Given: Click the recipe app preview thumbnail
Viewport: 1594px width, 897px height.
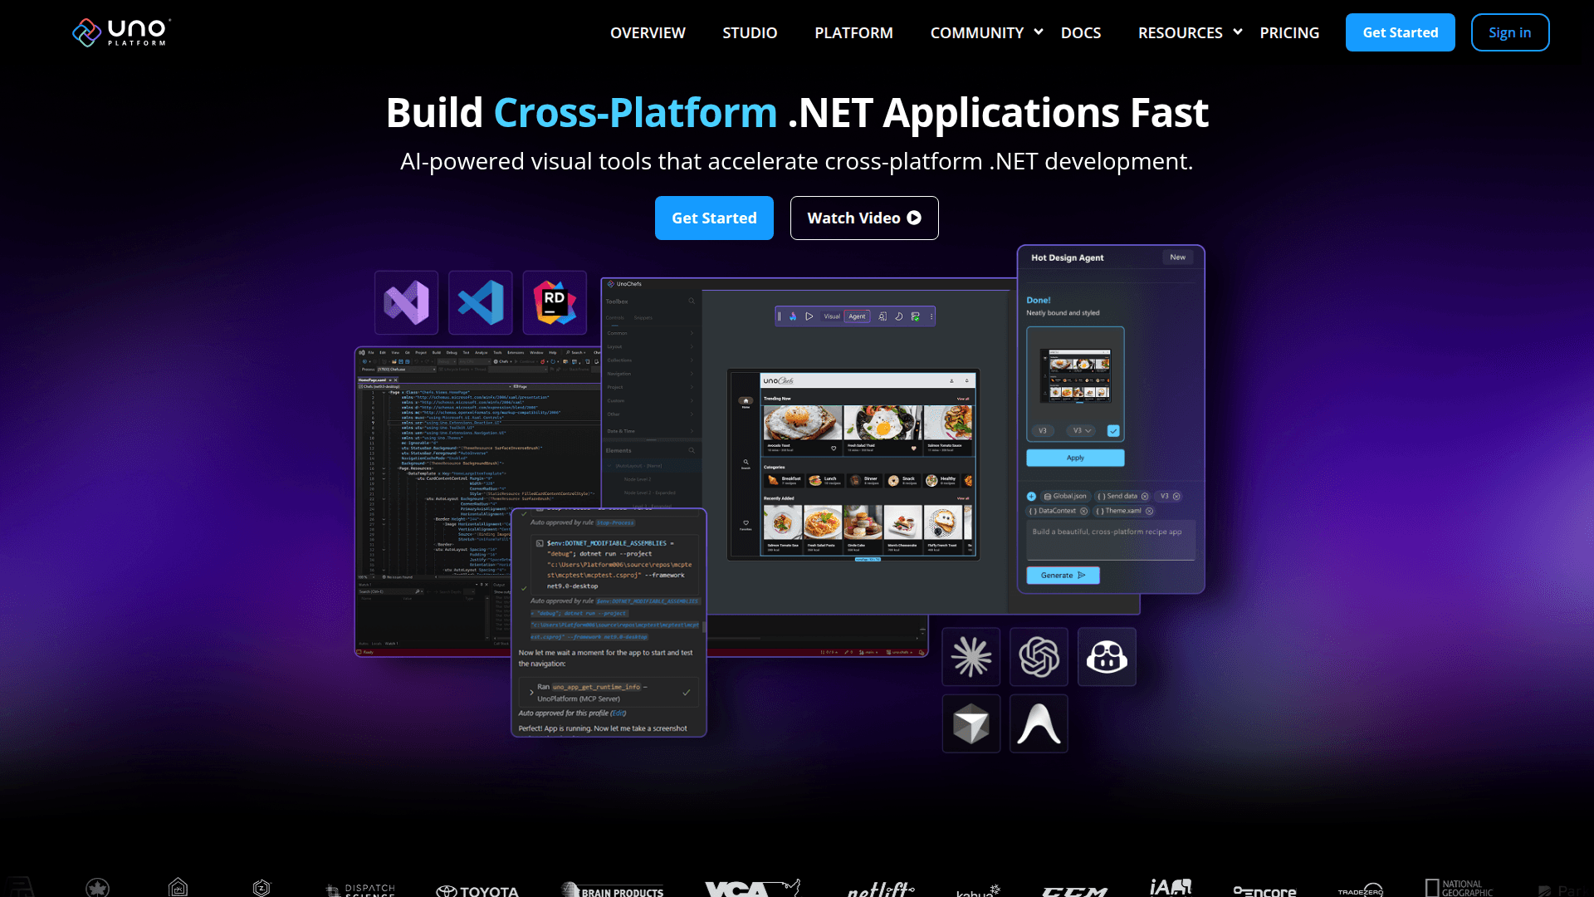Looking at the screenshot, I should [x=1075, y=375].
